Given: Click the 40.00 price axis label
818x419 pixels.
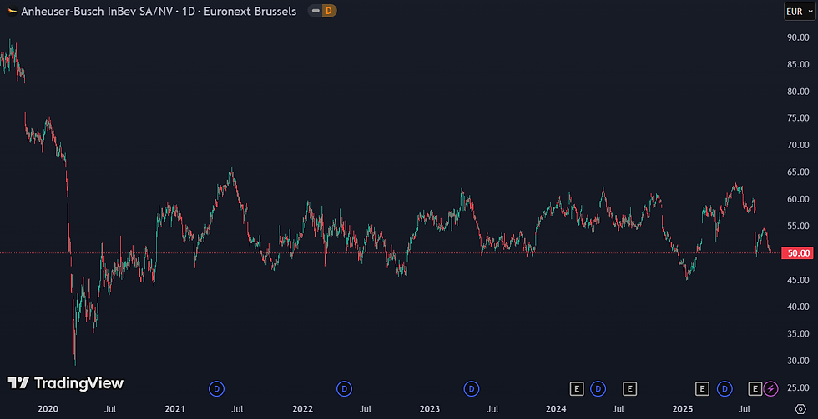Looking at the screenshot, I should coord(798,307).
